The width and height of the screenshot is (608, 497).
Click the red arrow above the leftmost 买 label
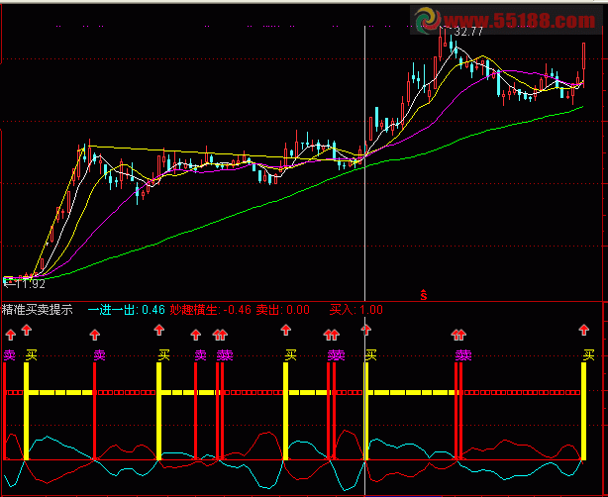(x=27, y=330)
